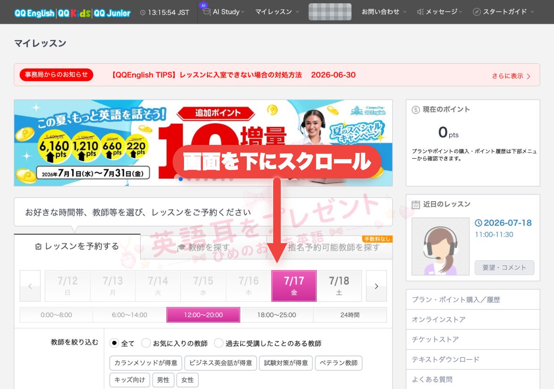Screen dimensions: 554x389
Task: Click the blurred user name block
Action: tap(330, 12)
